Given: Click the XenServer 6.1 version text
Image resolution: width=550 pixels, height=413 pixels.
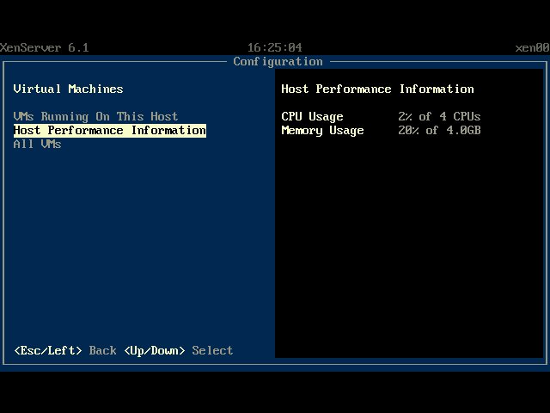Looking at the screenshot, I should point(45,47).
